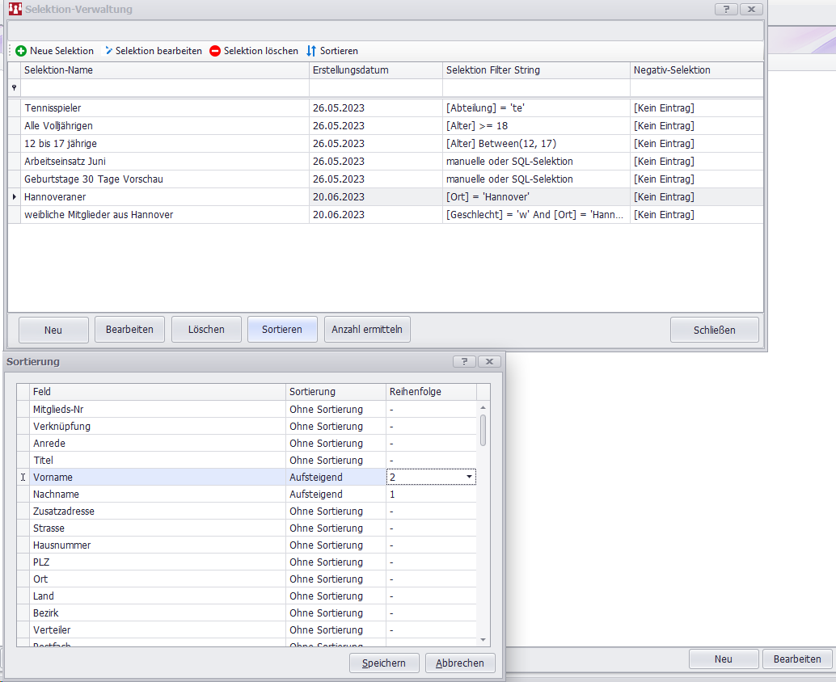Click the Sortieren arrows toolbar icon
836x682 pixels.
coord(311,51)
